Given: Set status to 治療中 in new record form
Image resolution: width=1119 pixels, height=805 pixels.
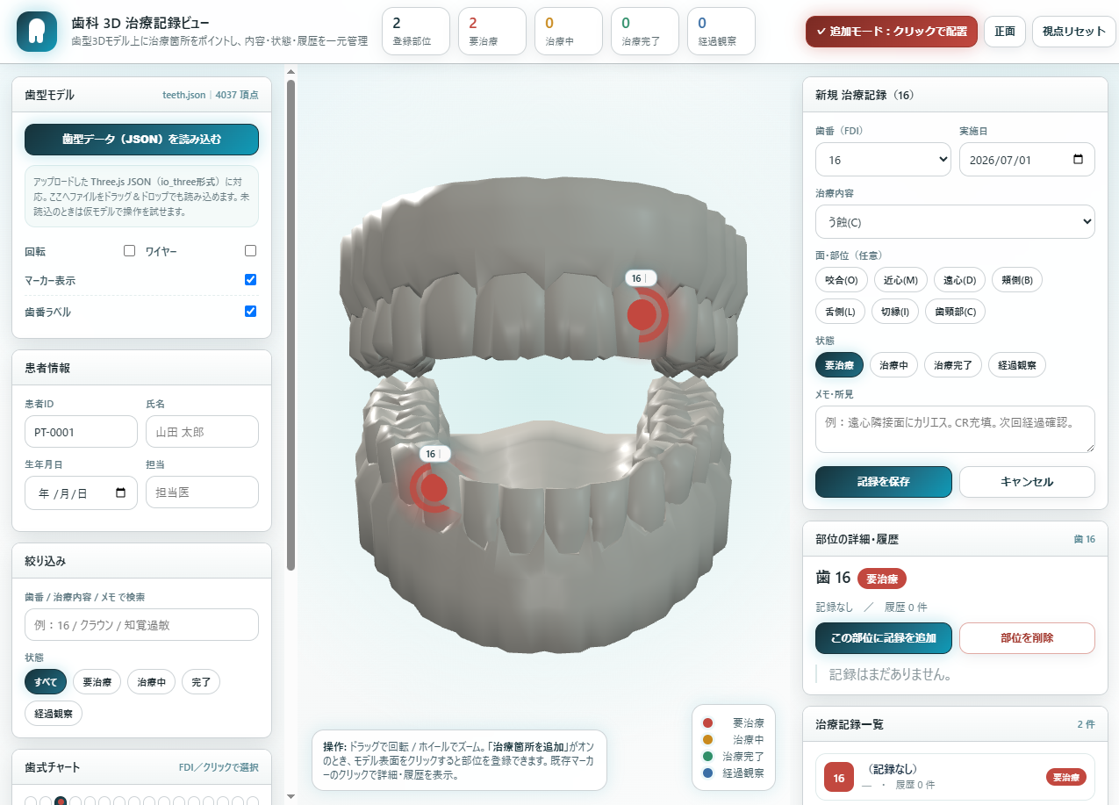Looking at the screenshot, I should 894,365.
